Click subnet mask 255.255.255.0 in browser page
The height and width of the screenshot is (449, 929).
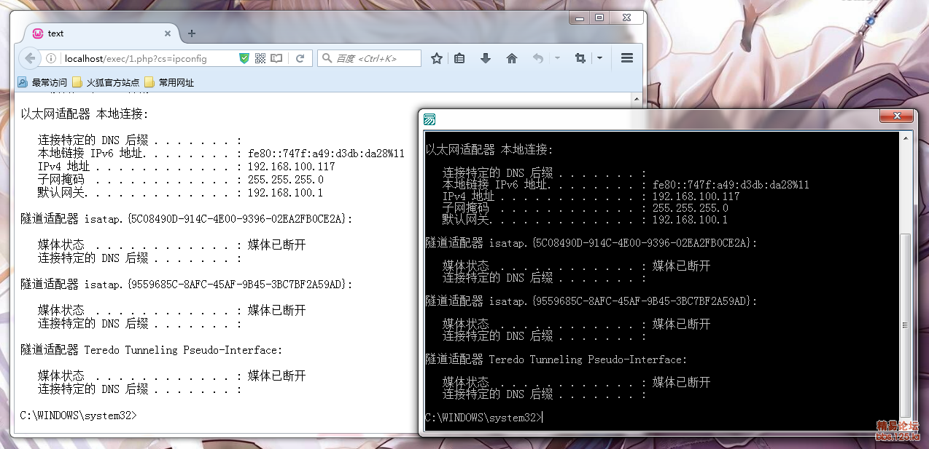point(286,180)
